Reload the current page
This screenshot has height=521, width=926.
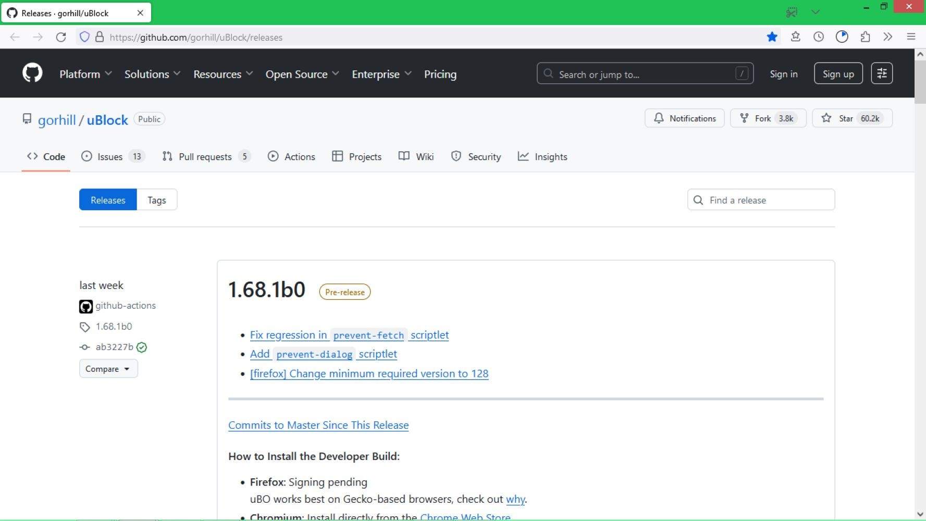[61, 37]
